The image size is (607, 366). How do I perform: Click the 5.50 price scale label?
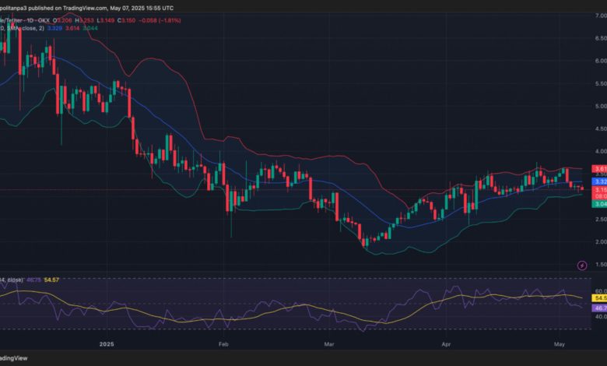(601, 83)
